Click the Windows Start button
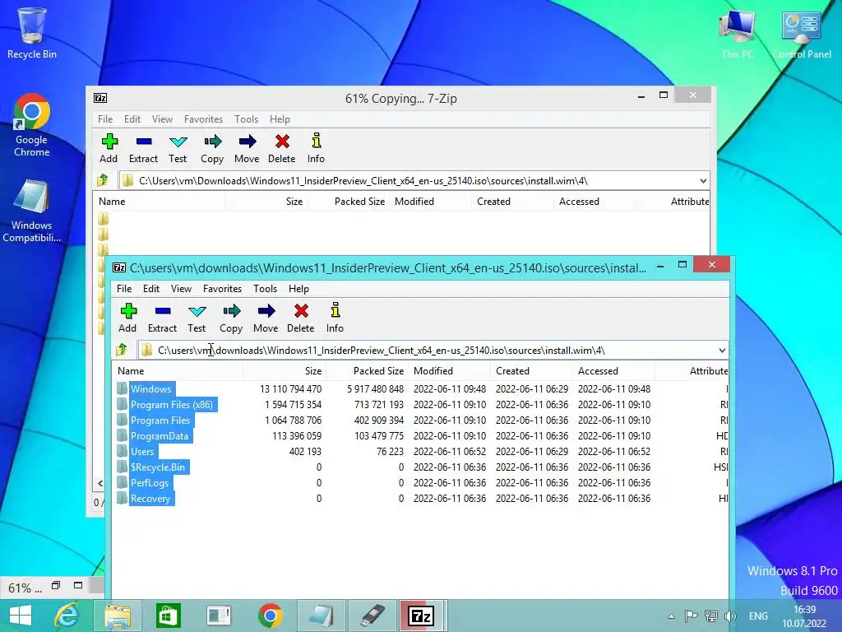The image size is (842, 632). [21, 616]
